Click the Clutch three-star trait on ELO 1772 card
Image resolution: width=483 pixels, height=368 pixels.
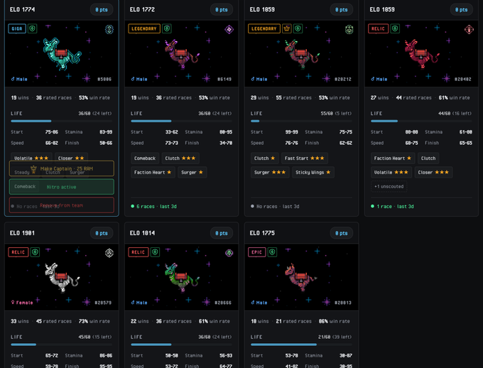(180, 158)
